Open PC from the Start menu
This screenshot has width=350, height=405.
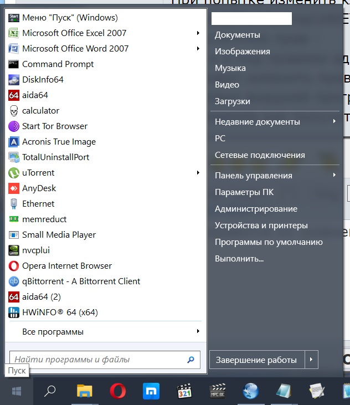tap(220, 139)
